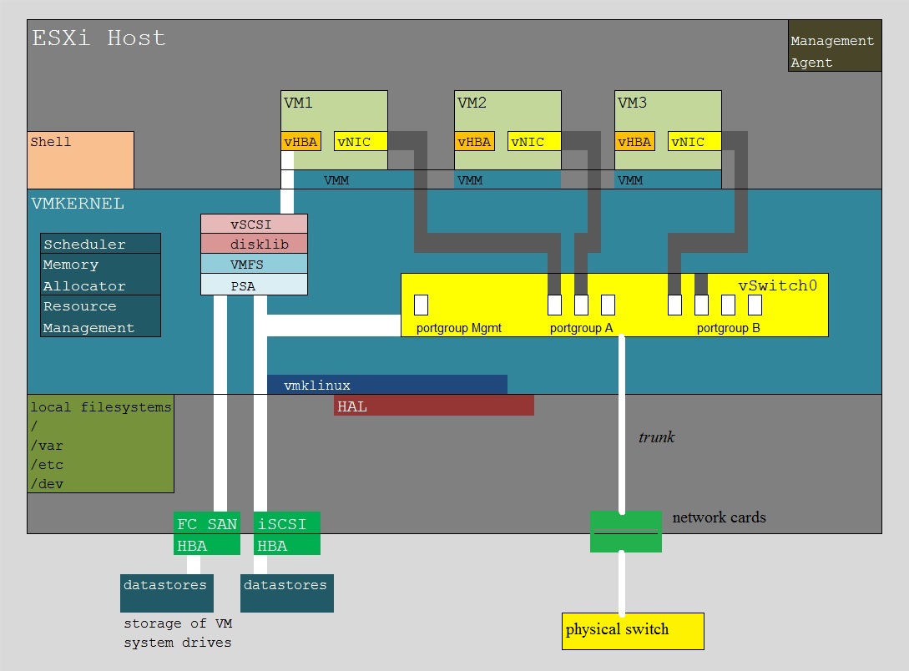Click the VM1 label

pyautogui.click(x=298, y=103)
